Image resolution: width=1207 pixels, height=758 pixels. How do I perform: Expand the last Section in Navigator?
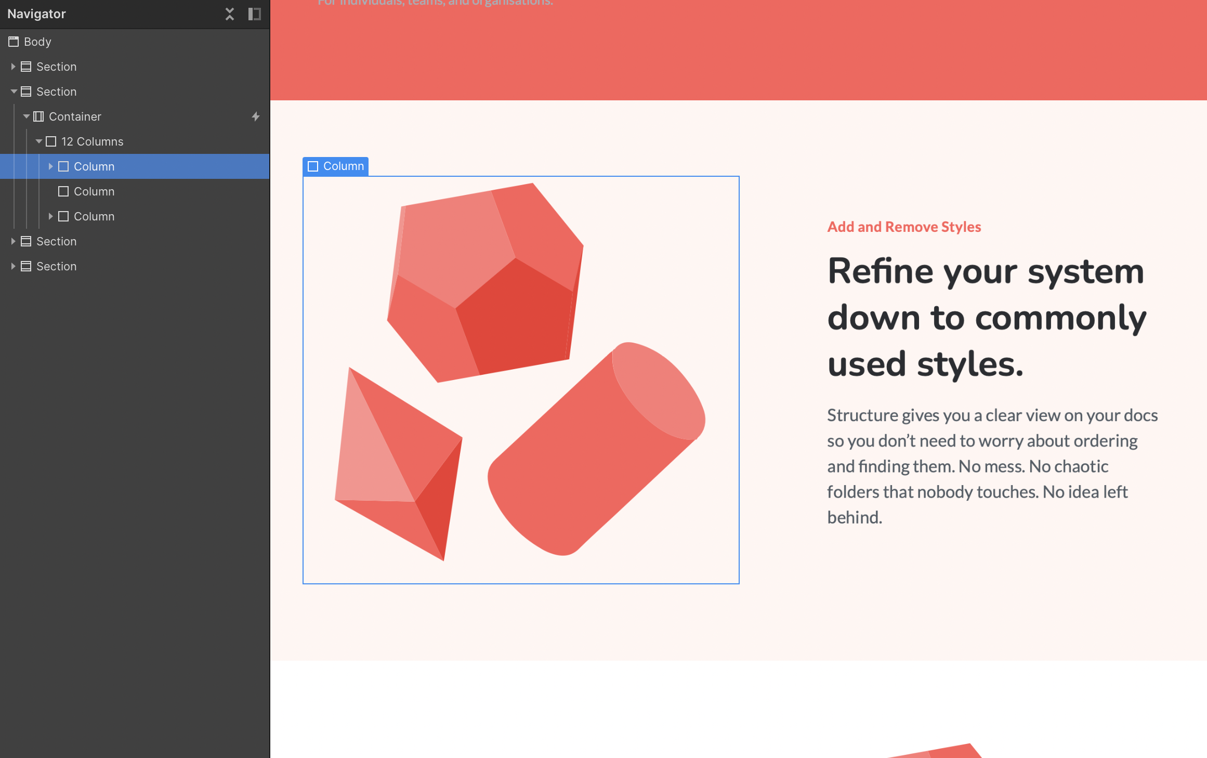click(13, 266)
